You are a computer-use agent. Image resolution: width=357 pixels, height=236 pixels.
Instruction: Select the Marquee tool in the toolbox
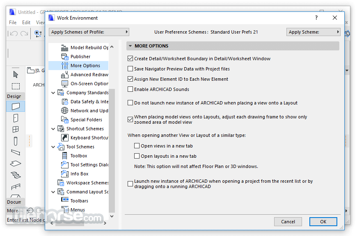pos(16,86)
